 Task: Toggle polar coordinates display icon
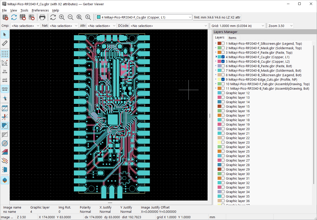[5, 63]
